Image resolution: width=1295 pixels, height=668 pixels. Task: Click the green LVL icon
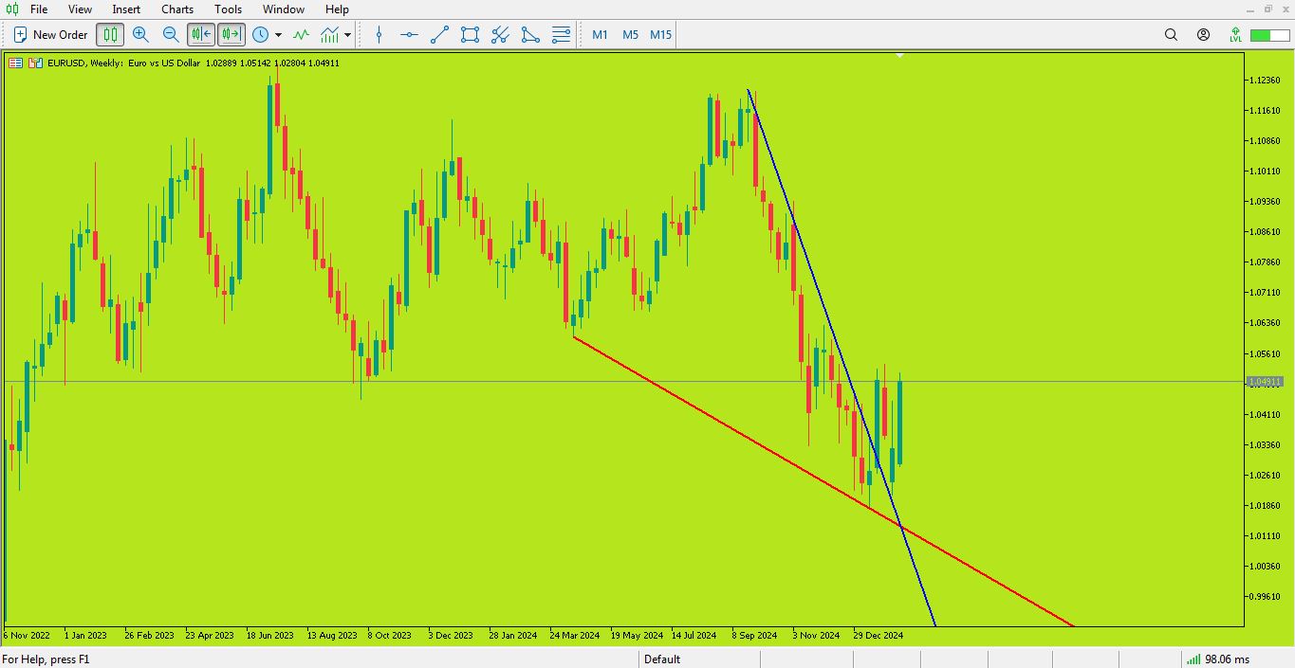1235,35
